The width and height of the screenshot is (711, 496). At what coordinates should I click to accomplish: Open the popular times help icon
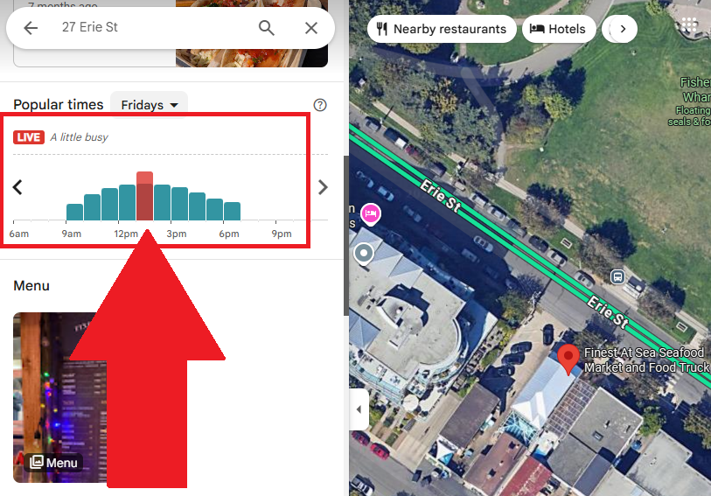click(320, 105)
